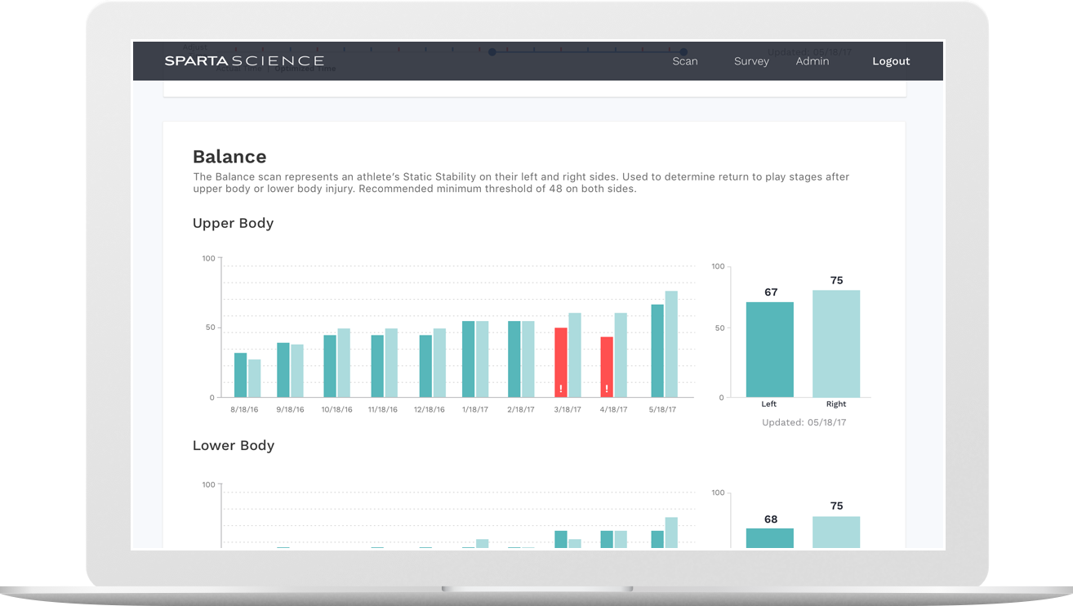Select the left handle of the timeline slider

492,51
